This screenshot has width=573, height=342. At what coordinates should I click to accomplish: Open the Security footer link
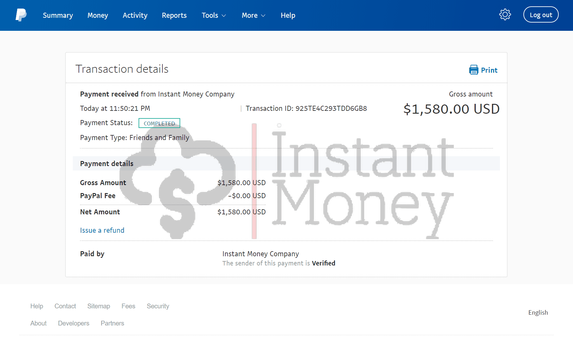point(158,306)
